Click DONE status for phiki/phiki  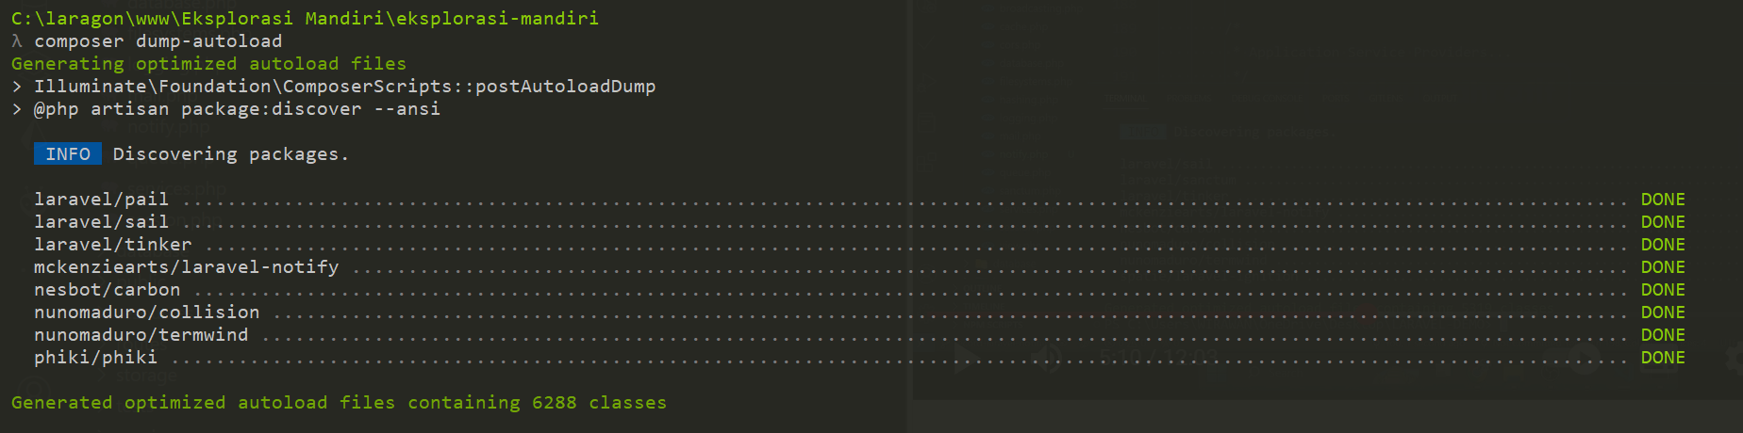[x=1662, y=358]
